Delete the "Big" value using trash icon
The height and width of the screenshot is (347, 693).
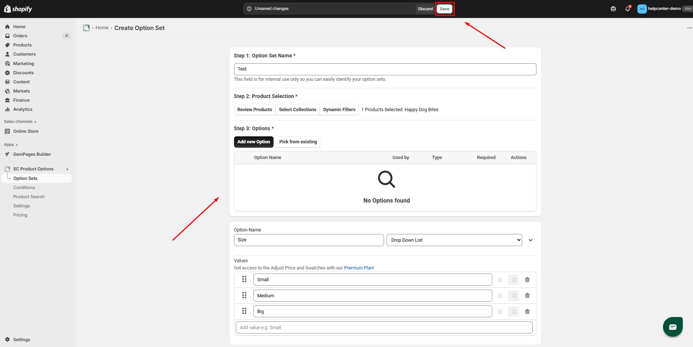coord(527,311)
